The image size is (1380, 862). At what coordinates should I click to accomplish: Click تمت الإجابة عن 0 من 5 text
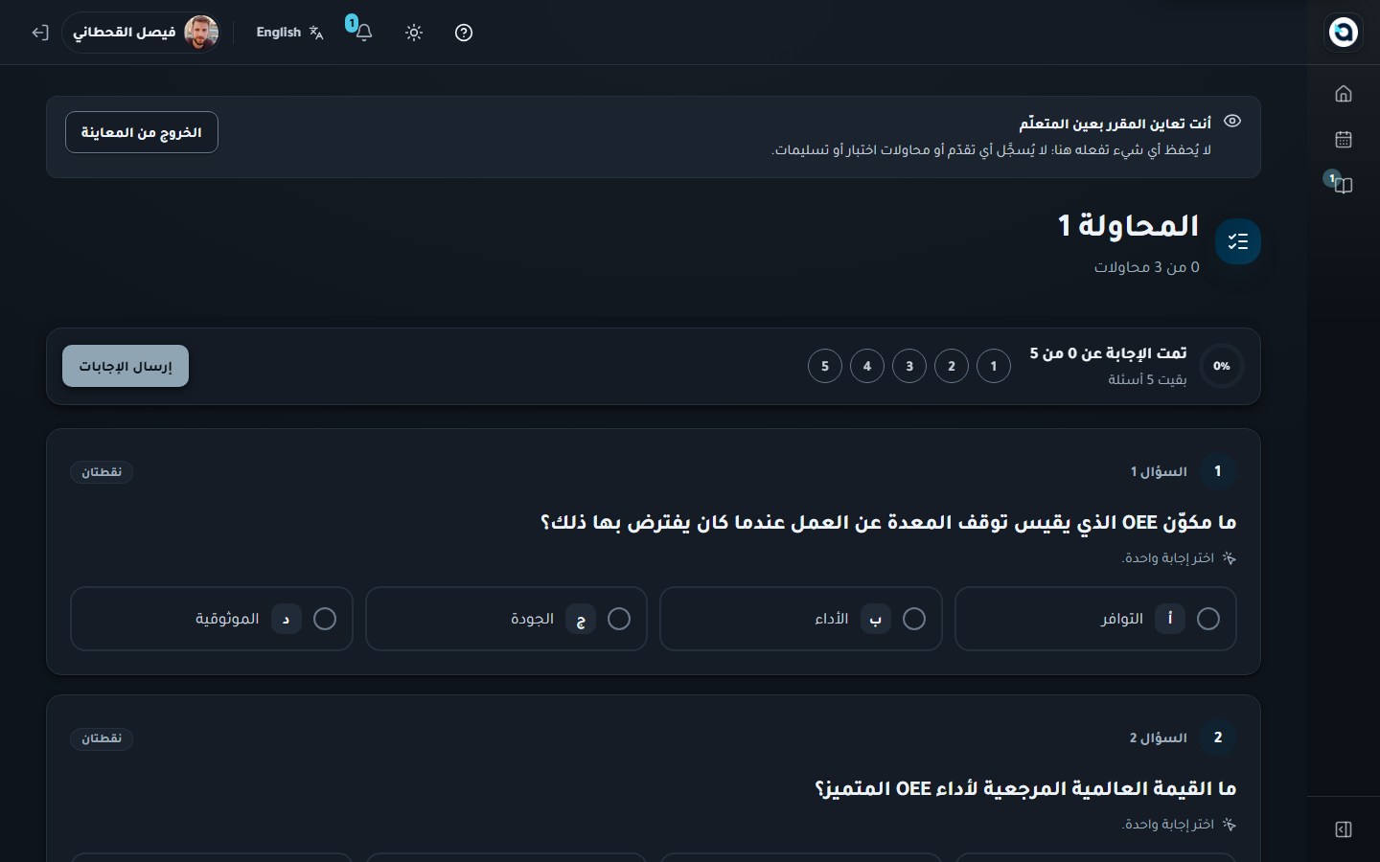pos(1108,353)
